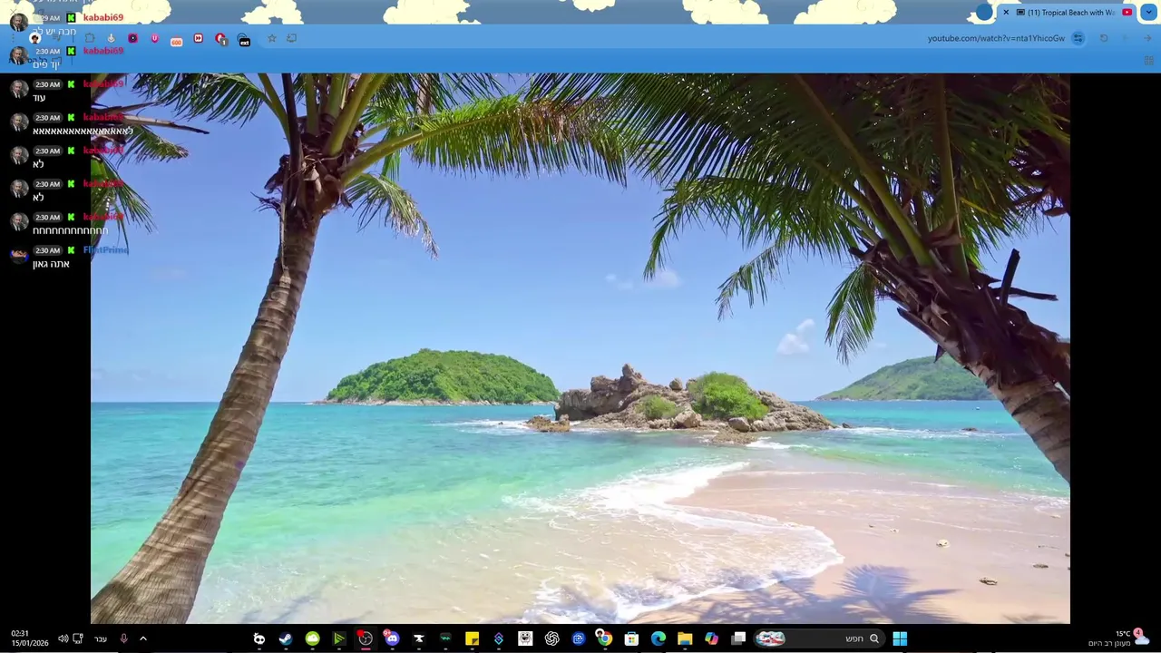Switch to Google Chrome on the taskbar
The height and width of the screenshot is (653, 1161).
[603, 638]
